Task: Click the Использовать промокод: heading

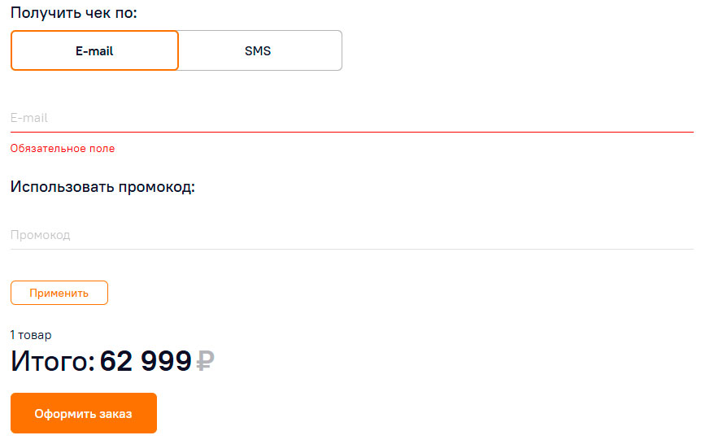Action: coord(102,186)
